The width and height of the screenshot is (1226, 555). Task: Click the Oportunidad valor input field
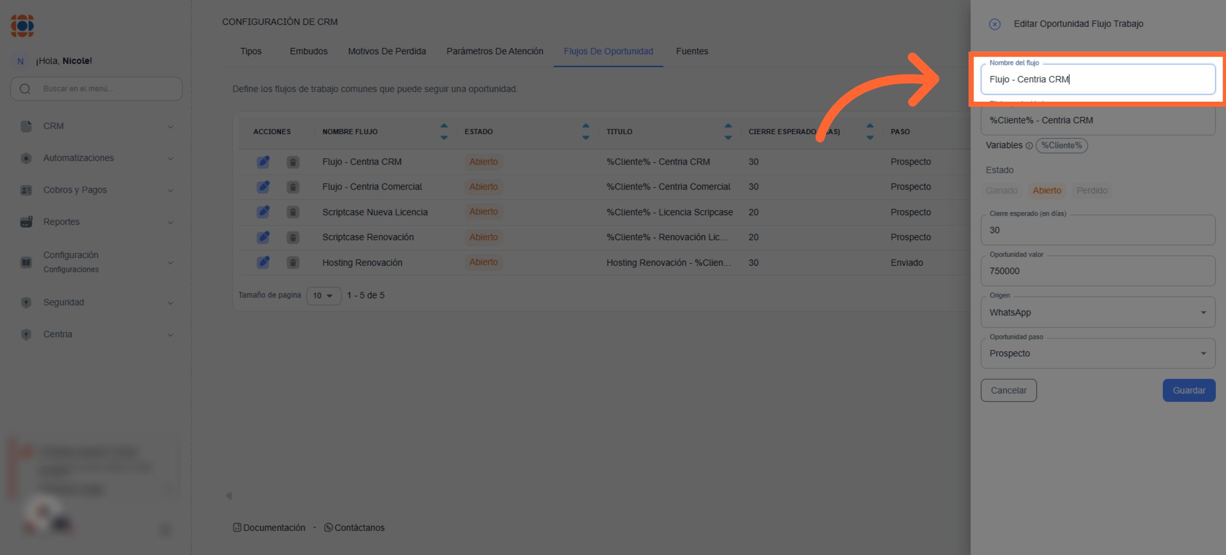click(1097, 271)
